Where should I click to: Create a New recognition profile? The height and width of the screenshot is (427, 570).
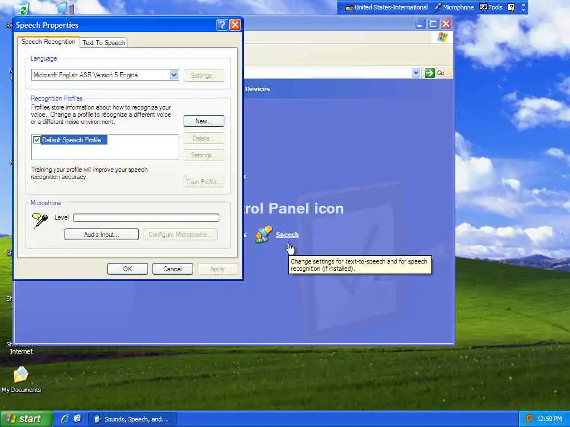[x=204, y=121]
